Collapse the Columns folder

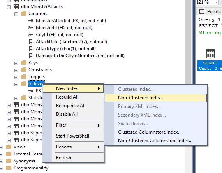16,14
